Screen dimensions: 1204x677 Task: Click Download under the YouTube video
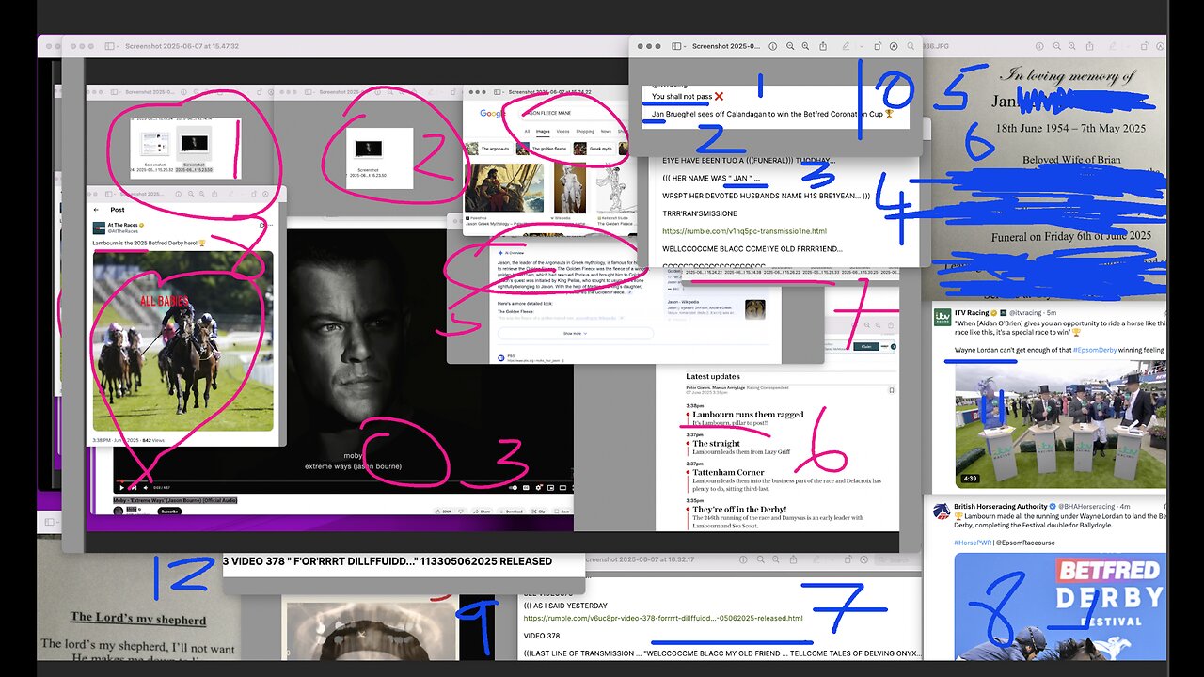pos(512,512)
